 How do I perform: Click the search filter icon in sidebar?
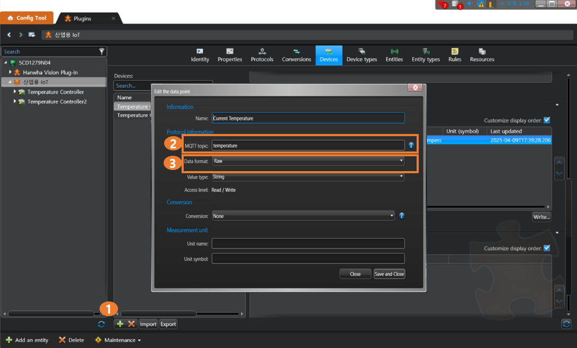[102, 51]
